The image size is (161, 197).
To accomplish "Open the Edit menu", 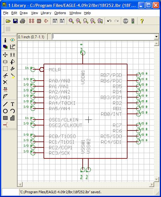I will coord(14,13).
